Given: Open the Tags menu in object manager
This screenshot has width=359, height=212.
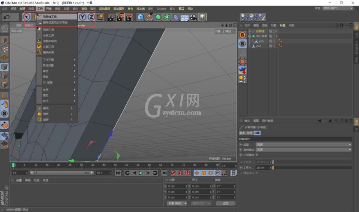Looking at the screenshot, I should coord(282,25).
